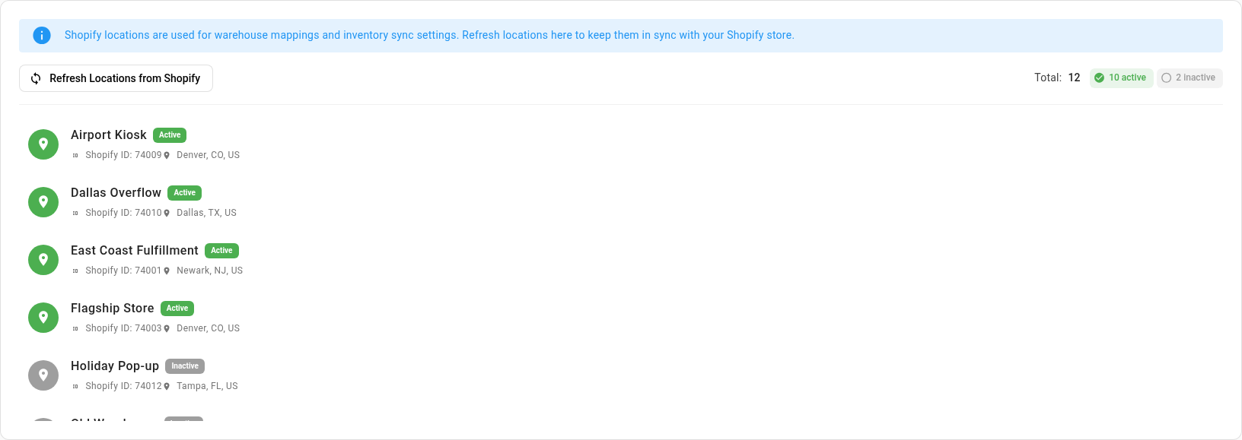Image resolution: width=1242 pixels, height=440 pixels.
Task: Click Holiday Pop-up gray location pin icon
Action: coord(43,375)
